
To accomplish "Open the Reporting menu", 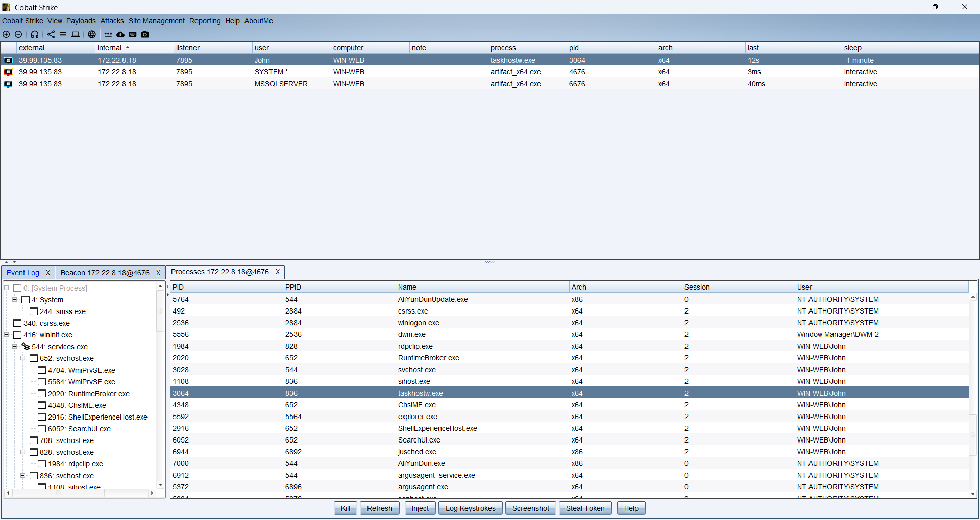I will [x=205, y=21].
